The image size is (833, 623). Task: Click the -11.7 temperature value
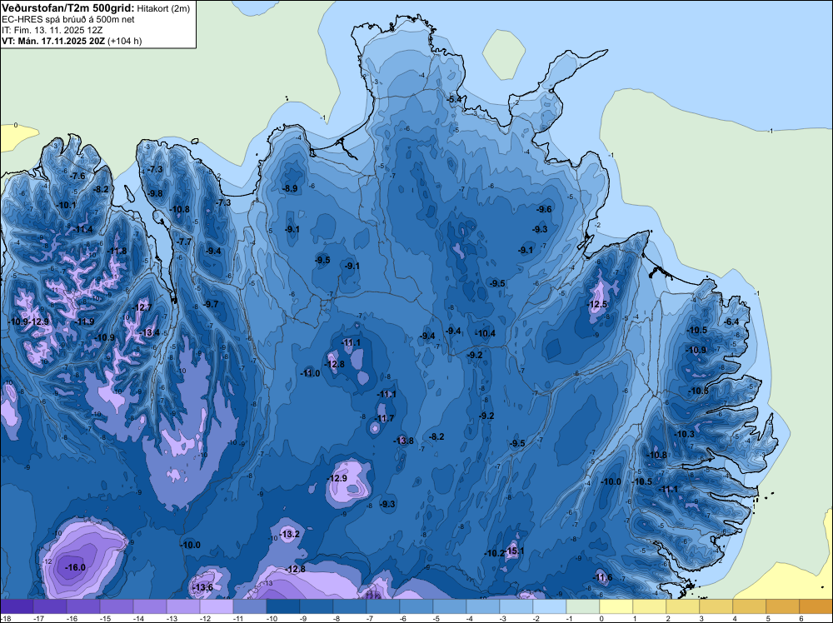point(384,418)
